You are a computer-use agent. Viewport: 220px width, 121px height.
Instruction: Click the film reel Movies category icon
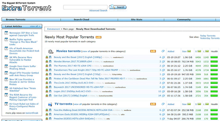point(51,51)
